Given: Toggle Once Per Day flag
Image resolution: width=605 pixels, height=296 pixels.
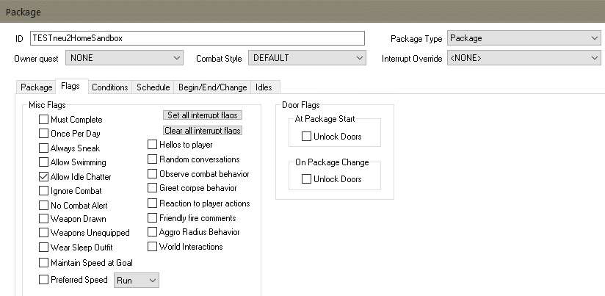Looking at the screenshot, I should pos(44,134).
